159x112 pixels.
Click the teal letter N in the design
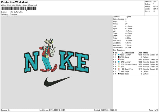point(32,62)
